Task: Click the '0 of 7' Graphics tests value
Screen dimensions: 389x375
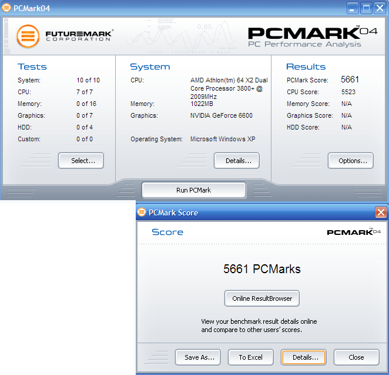Action: (85, 115)
